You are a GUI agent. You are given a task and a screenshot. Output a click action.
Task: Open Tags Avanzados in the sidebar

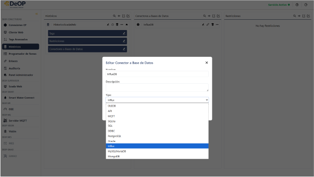(21, 39)
